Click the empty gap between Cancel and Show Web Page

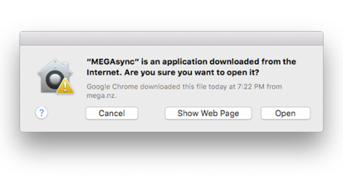[x=151, y=113]
